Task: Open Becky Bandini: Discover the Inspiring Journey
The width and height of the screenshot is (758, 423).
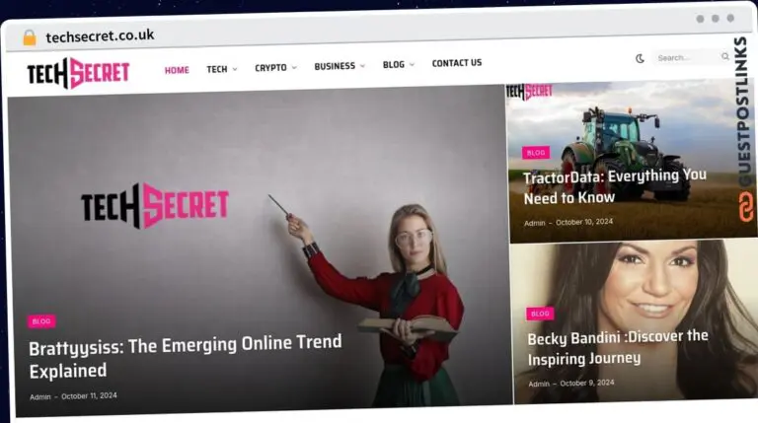Action: pyautogui.click(x=618, y=348)
